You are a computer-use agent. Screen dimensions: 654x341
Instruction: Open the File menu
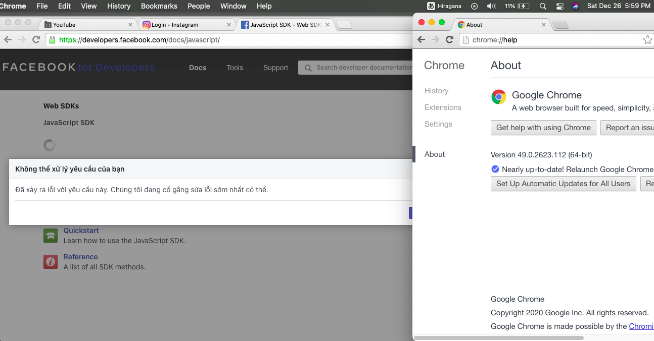coord(42,6)
